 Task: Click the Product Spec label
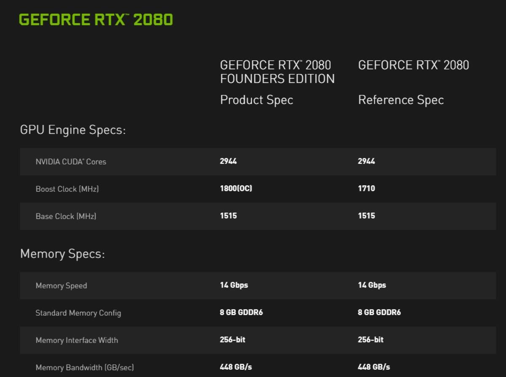pos(256,100)
